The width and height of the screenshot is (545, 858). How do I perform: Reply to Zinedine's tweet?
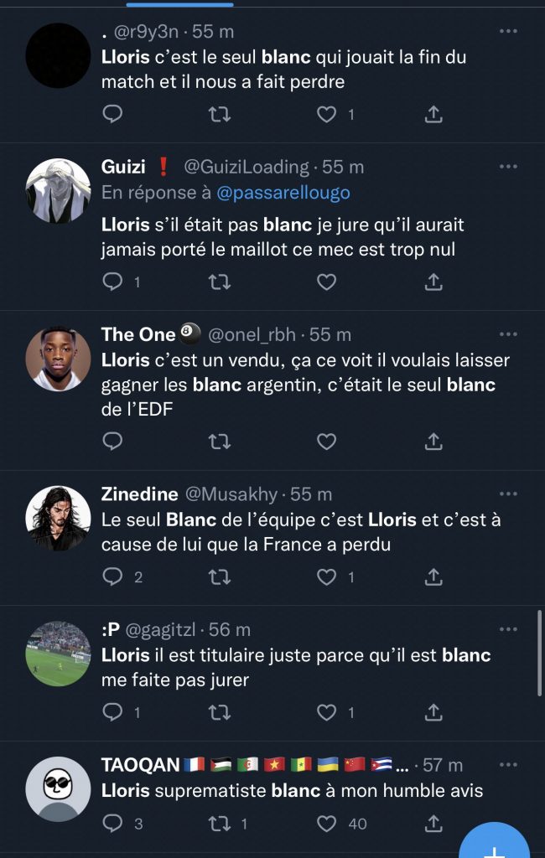point(112,576)
